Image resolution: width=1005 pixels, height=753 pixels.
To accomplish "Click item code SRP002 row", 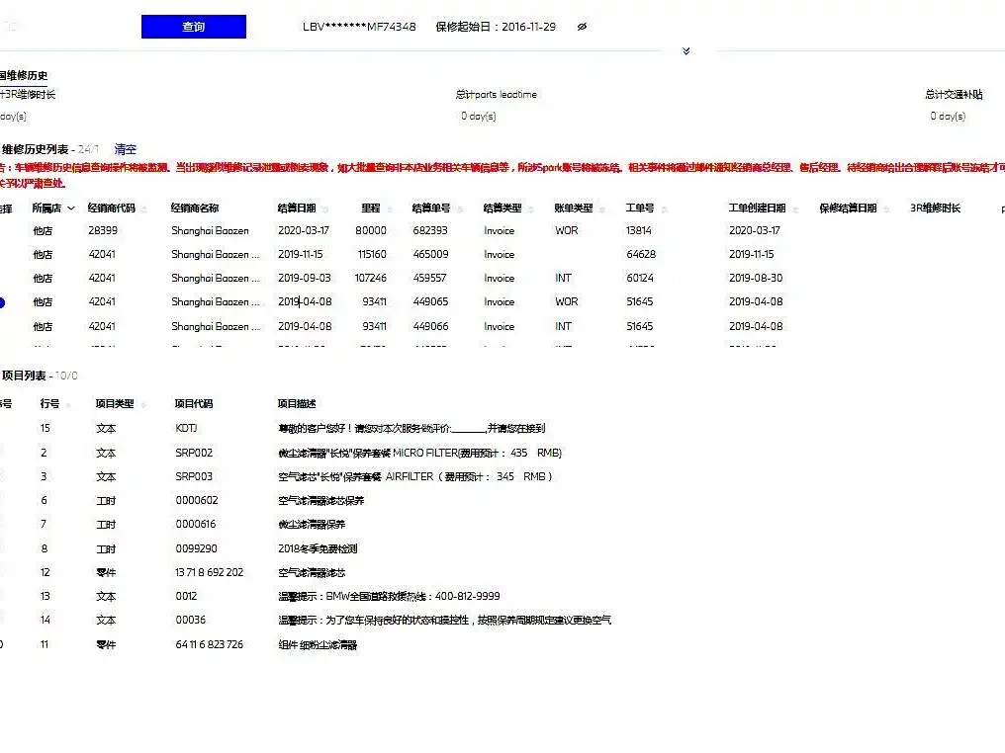I will [x=194, y=453].
